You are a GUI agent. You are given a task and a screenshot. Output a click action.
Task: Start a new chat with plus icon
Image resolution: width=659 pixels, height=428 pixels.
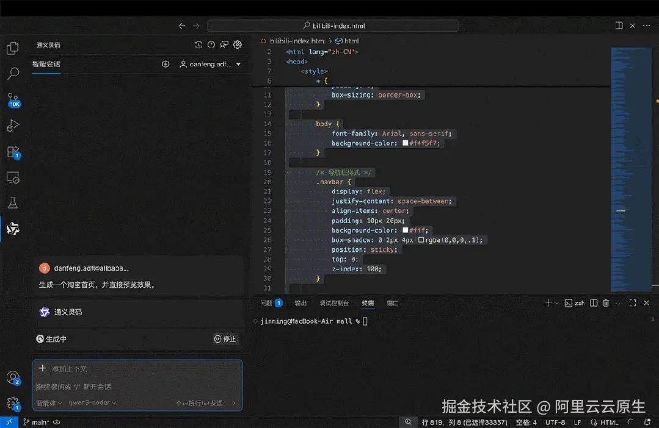[166, 64]
